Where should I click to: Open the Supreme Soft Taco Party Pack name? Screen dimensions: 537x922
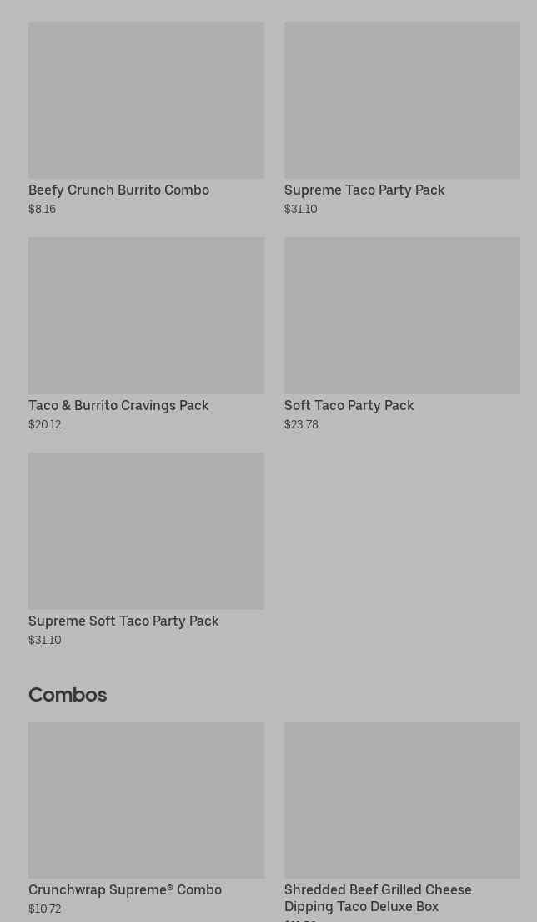(x=123, y=621)
